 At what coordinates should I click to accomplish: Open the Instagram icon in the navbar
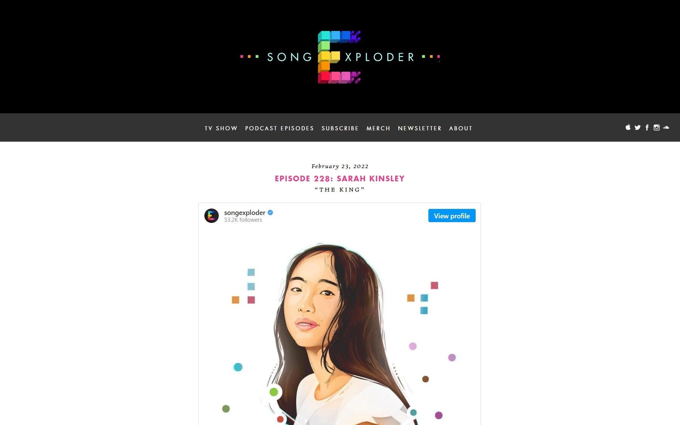click(657, 128)
